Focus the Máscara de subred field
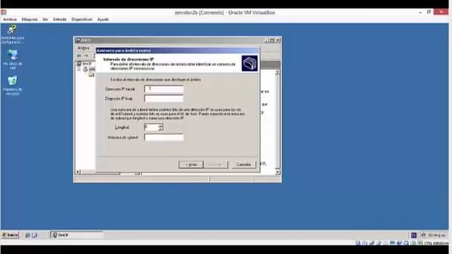 pos(164,138)
